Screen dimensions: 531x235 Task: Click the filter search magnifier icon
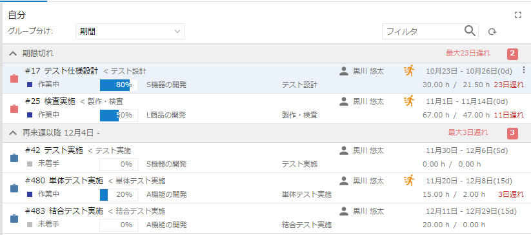[x=470, y=31]
